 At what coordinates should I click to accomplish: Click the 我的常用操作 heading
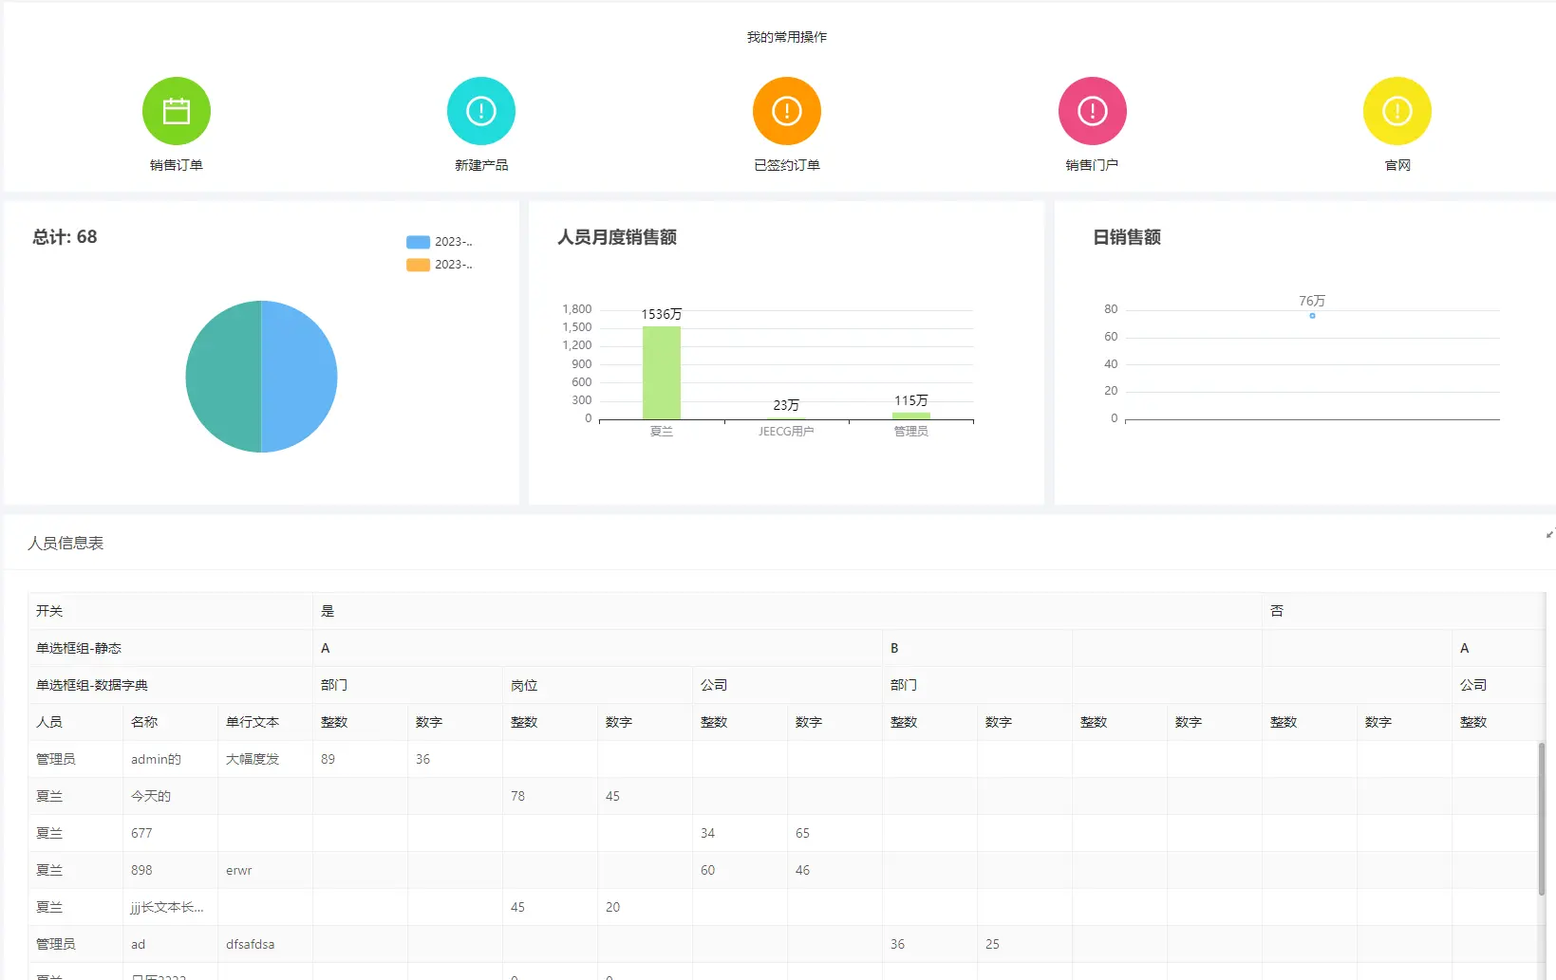pyautogui.click(x=787, y=37)
